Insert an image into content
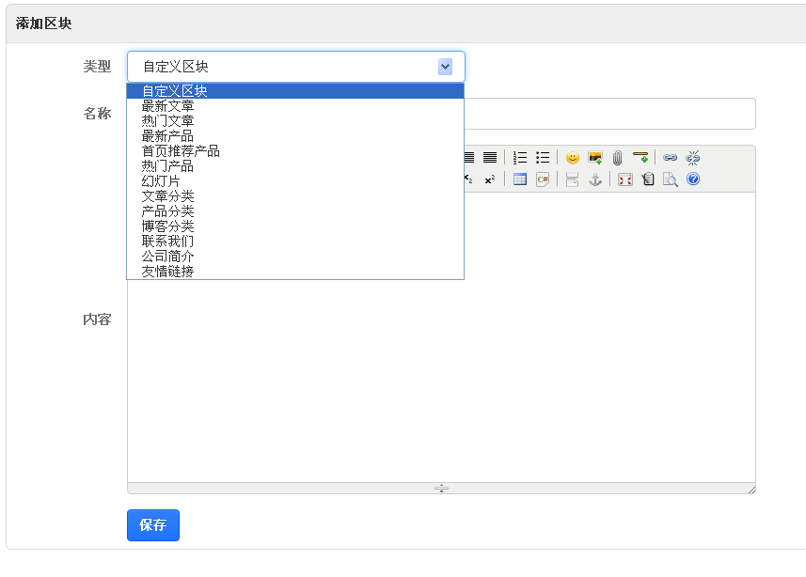806x577 pixels. click(x=594, y=157)
